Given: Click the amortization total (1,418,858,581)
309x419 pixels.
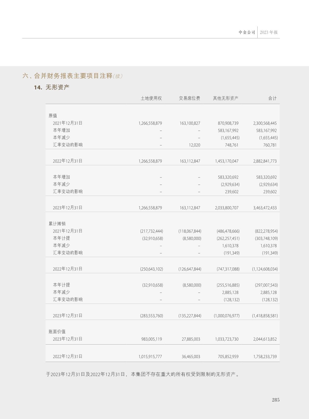Looking at the screenshot, I should [x=265, y=316].
